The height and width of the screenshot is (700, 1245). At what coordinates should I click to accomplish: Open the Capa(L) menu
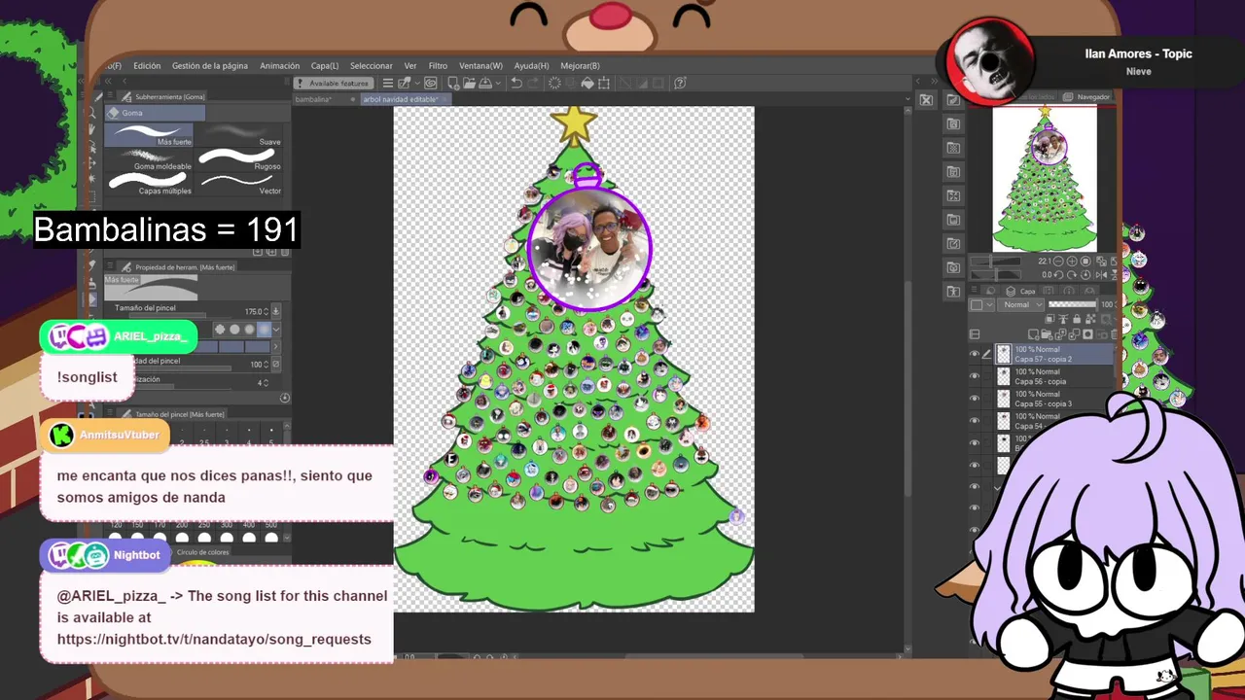pos(325,66)
